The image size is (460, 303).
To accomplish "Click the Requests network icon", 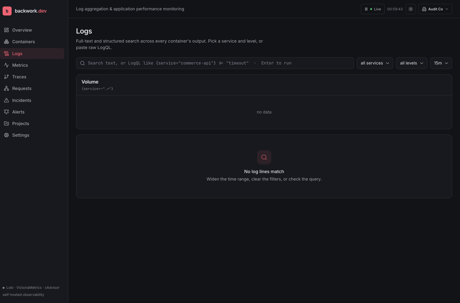I will click(7, 89).
